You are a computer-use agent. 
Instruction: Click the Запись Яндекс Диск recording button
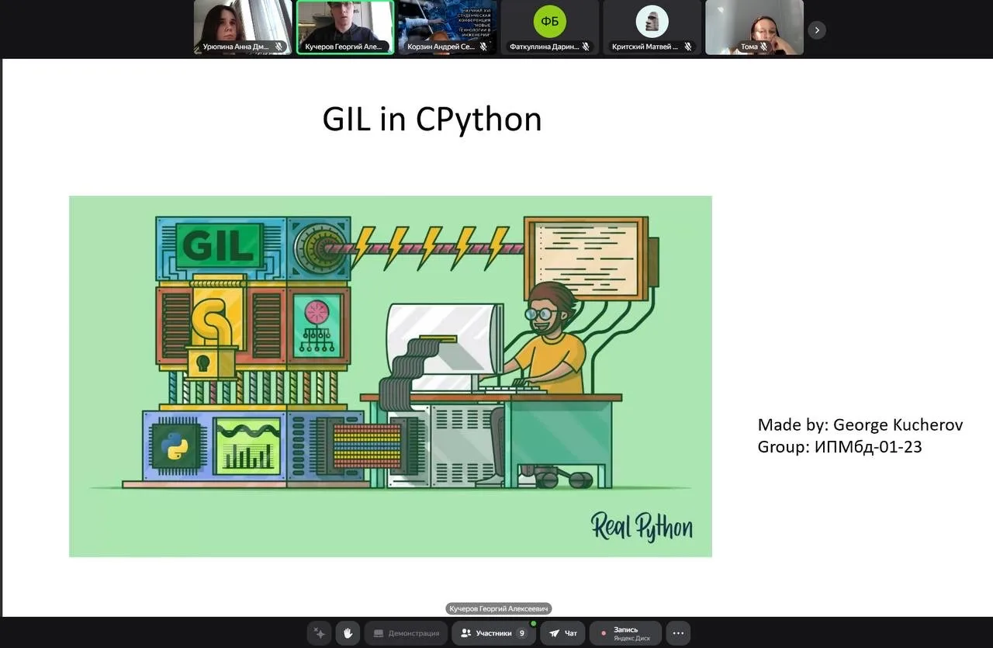coord(625,633)
